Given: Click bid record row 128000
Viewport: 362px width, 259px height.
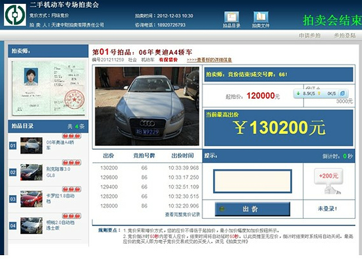Looking at the screenshot, I should pos(147,206).
